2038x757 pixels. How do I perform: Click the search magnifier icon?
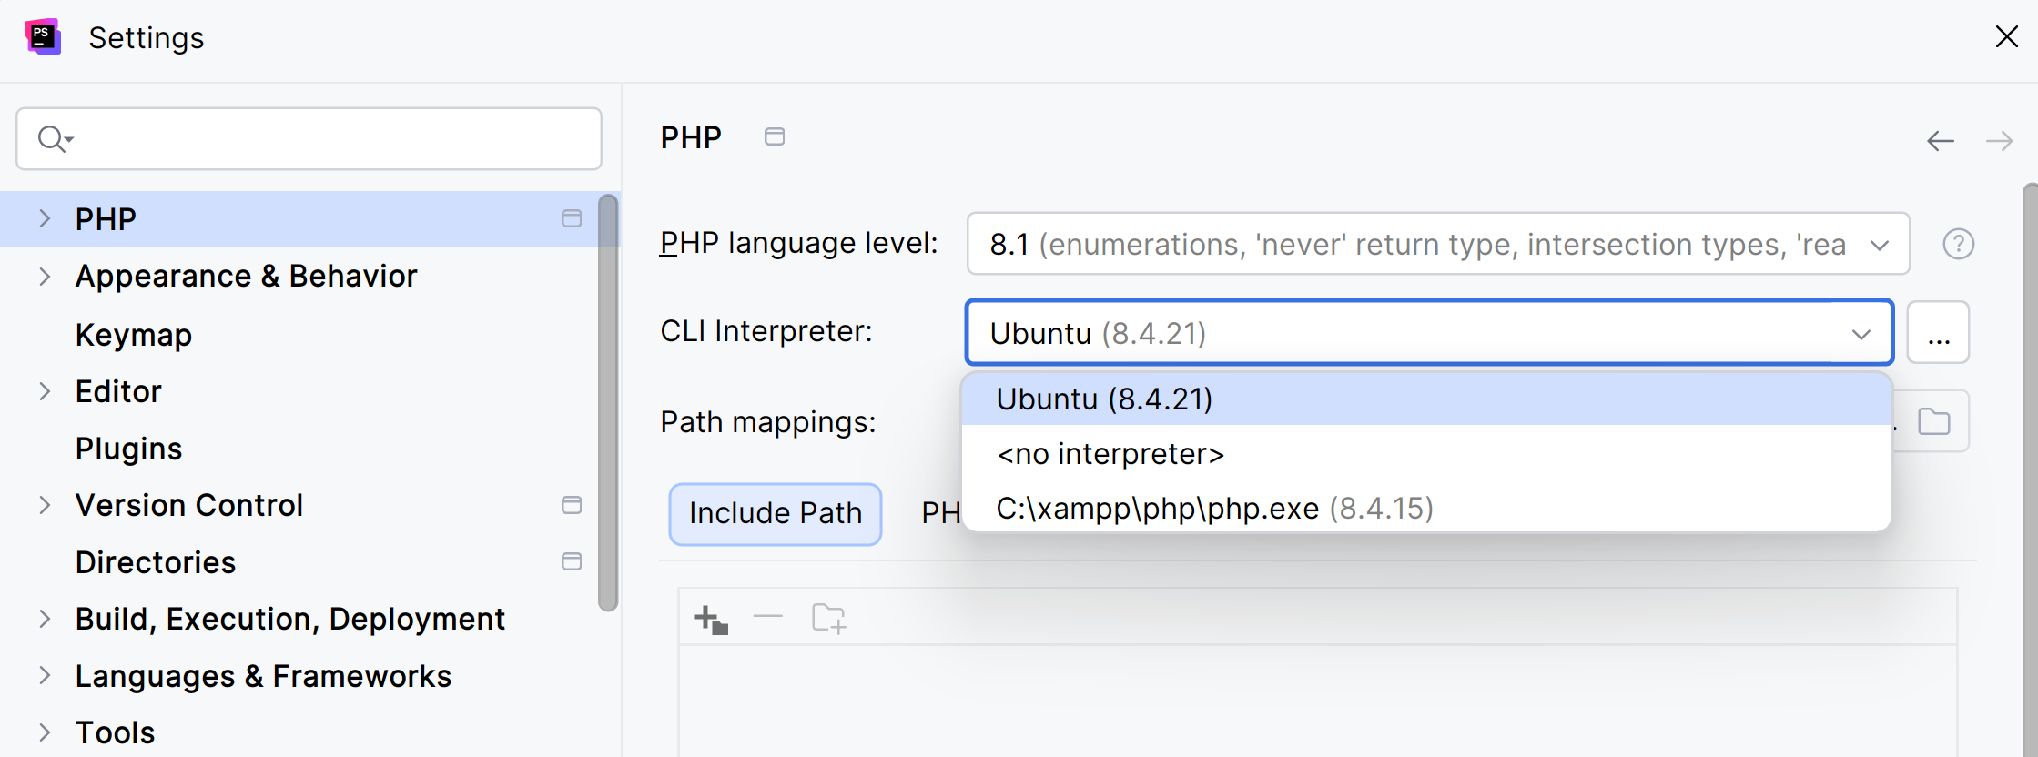(x=54, y=139)
